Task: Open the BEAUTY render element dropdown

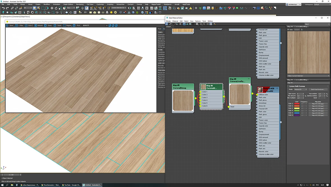Action: tap(95, 25)
